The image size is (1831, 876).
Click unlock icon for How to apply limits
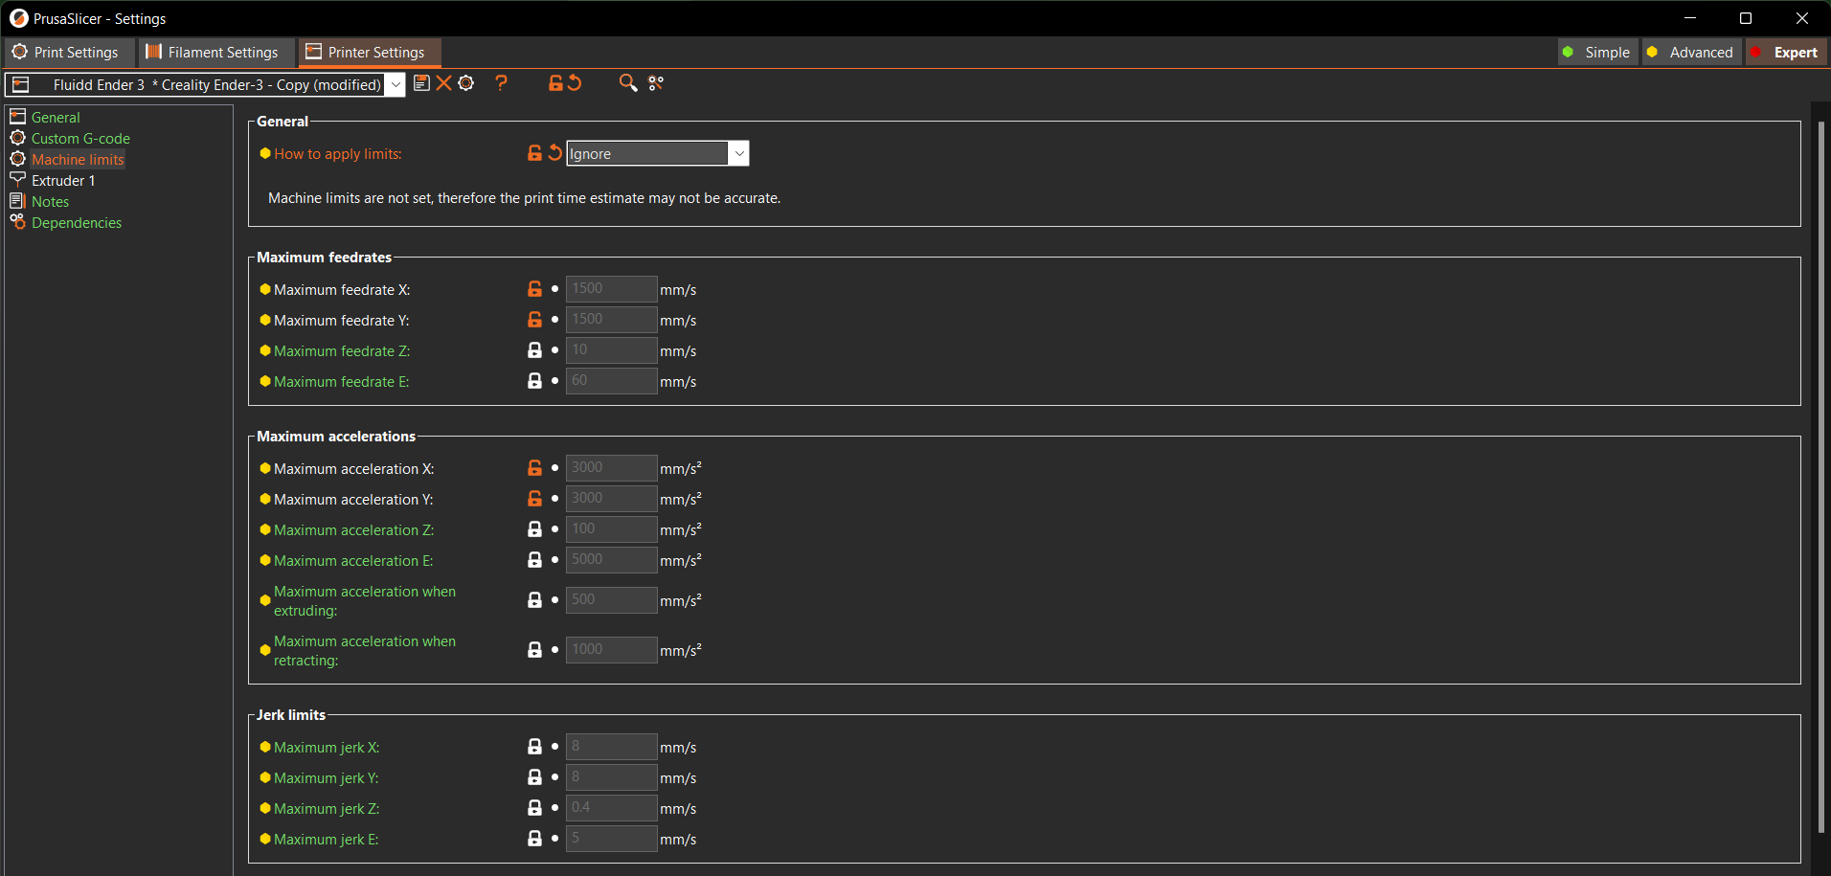click(534, 153)
